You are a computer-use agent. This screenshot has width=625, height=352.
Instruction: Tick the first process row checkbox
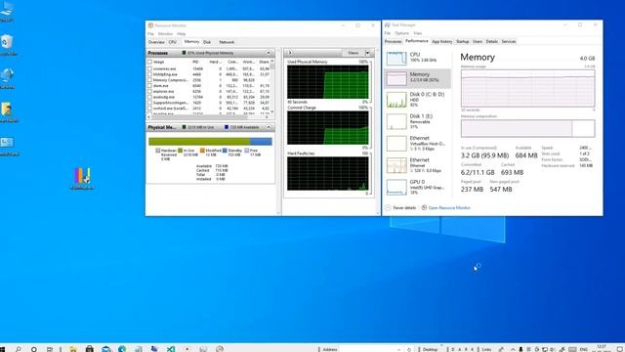[x=149, y=68]
